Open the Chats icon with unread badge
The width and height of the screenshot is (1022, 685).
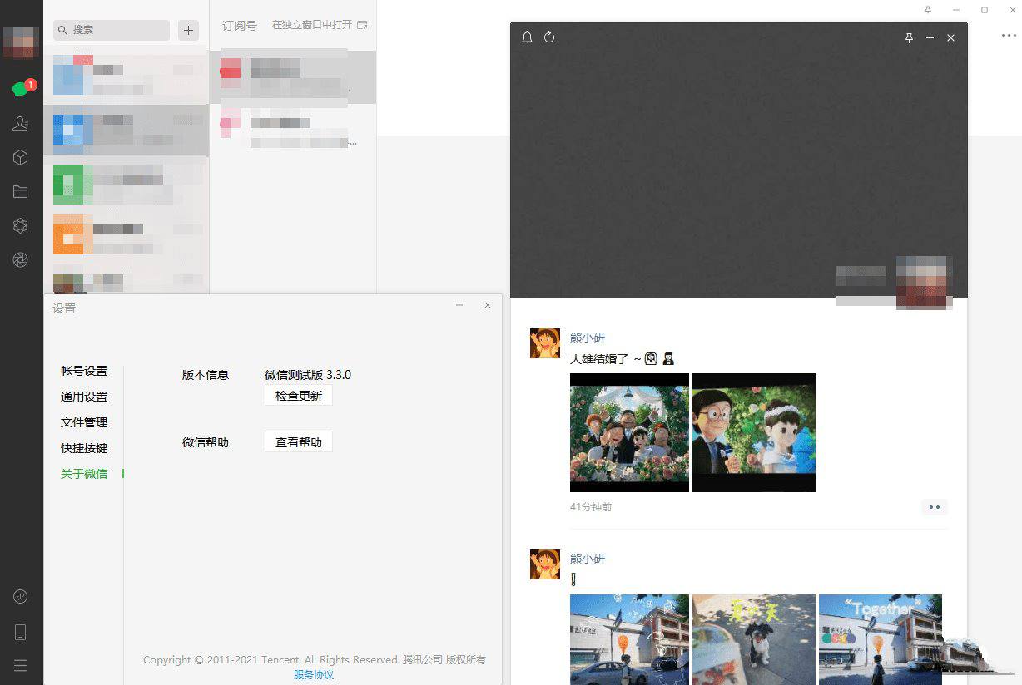click(x=21, y=89)
